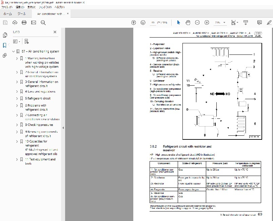
Task: Jump to 7 Connecting air conditioner service station
Action: point(42,117)
